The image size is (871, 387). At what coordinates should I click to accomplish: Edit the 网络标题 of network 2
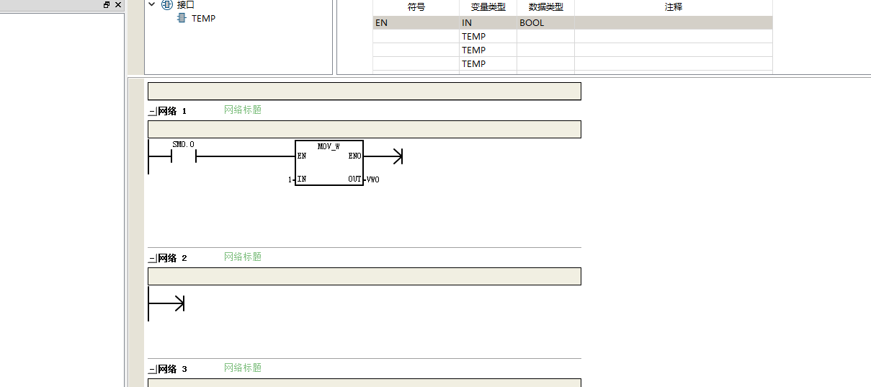(243, 257)
